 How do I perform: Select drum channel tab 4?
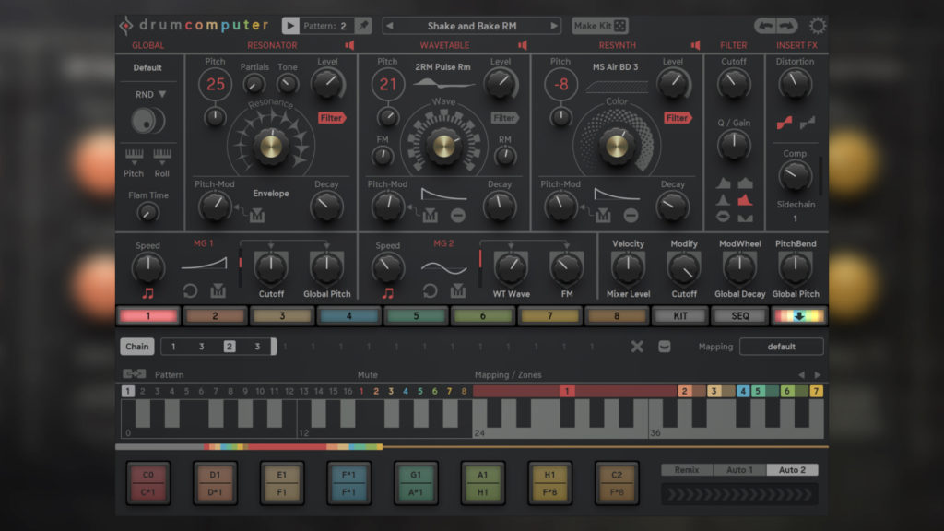[x=349, y=316]
